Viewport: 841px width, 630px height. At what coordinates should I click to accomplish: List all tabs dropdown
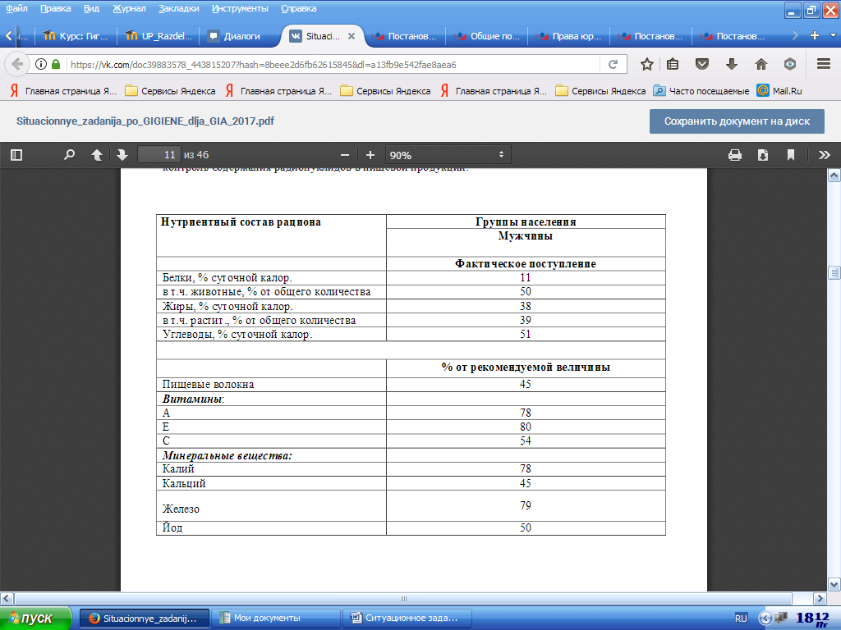pos(833,35)
